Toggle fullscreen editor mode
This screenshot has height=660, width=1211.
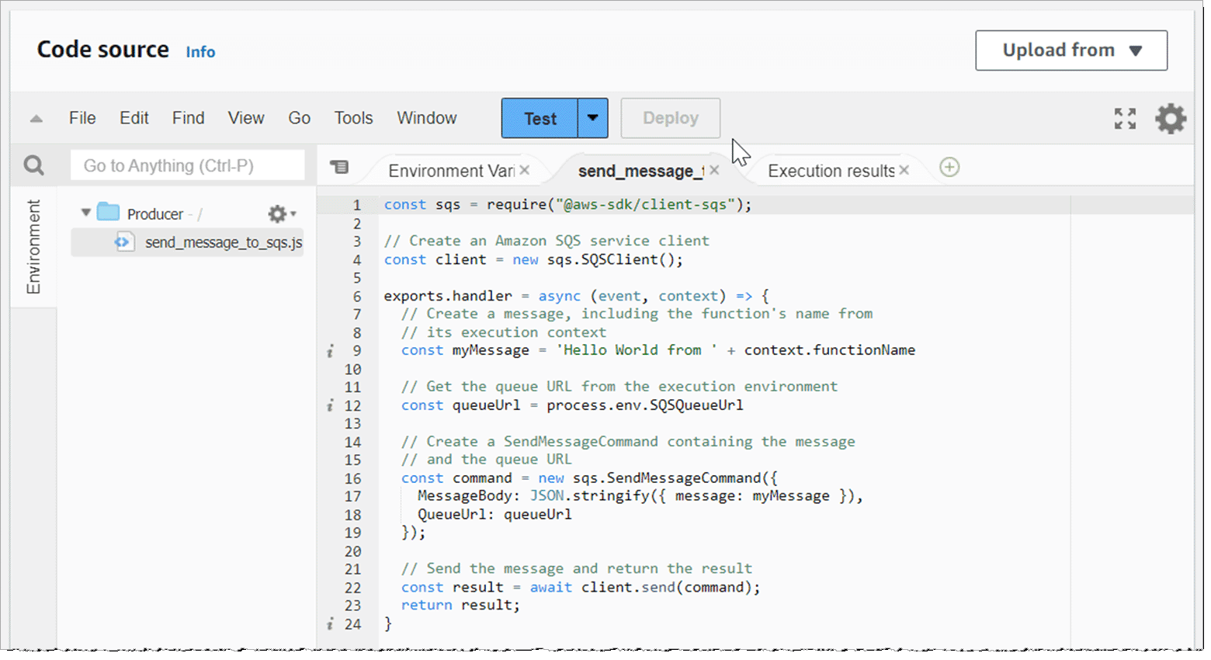(x=1125, y=119)
